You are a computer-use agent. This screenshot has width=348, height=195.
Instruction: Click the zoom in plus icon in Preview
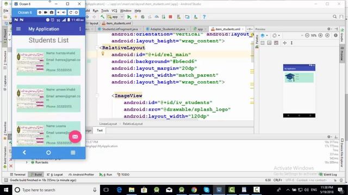[x=320, y=35]
